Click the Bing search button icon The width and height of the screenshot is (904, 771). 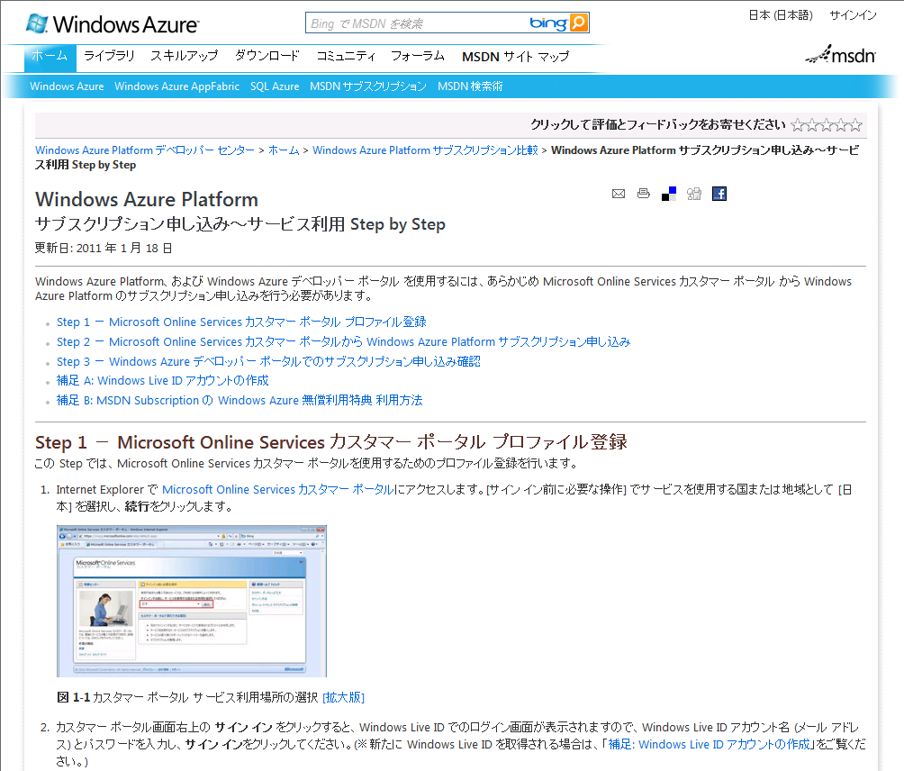point(578,23)
